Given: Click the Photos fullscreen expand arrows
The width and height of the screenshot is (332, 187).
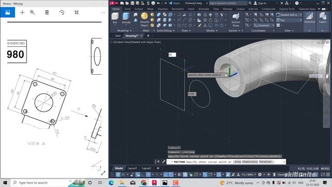Looking at the screenshot, I should click(103, 173).
